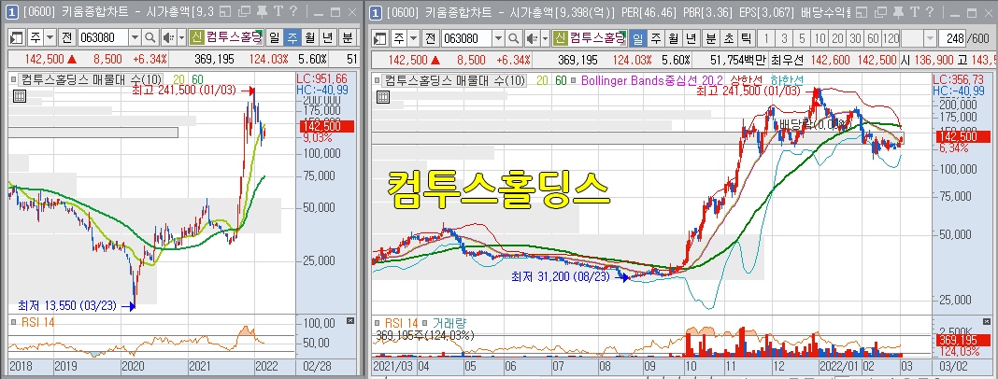Open speaker options dropdown arrow in right window
Viewport: 998px width, 379px height.
pos(544,38)
